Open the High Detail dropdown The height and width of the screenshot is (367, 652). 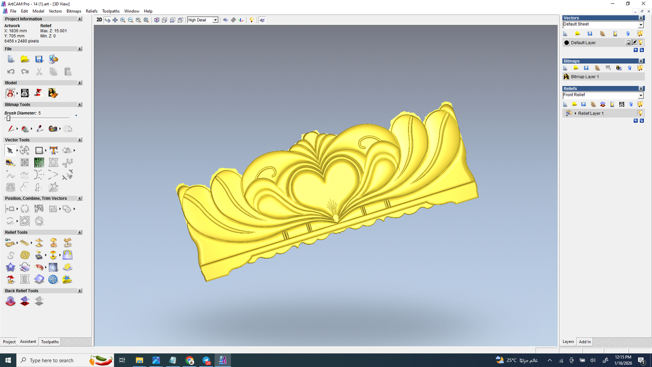215,20
